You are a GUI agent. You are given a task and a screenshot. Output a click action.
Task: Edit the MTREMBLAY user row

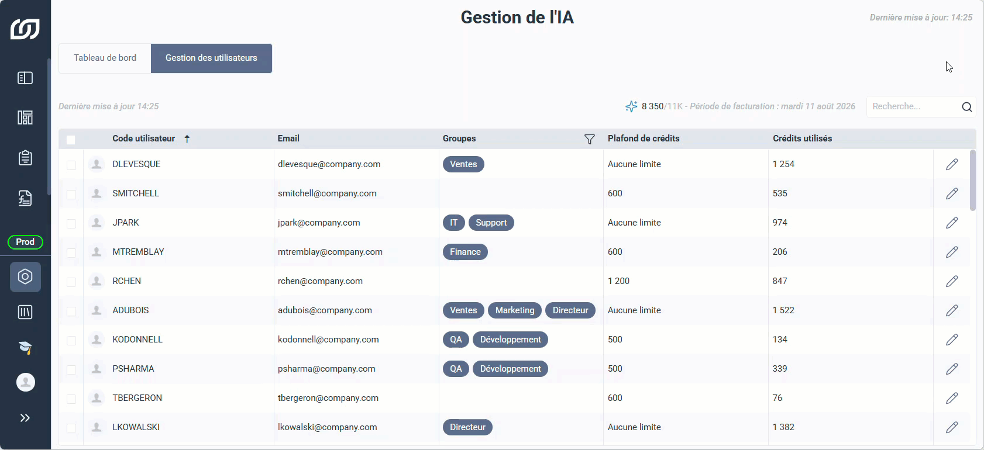[x=952, y=252]
